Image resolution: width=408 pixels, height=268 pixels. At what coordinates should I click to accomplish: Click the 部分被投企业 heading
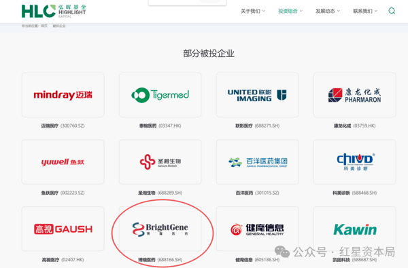coord(209,54)
